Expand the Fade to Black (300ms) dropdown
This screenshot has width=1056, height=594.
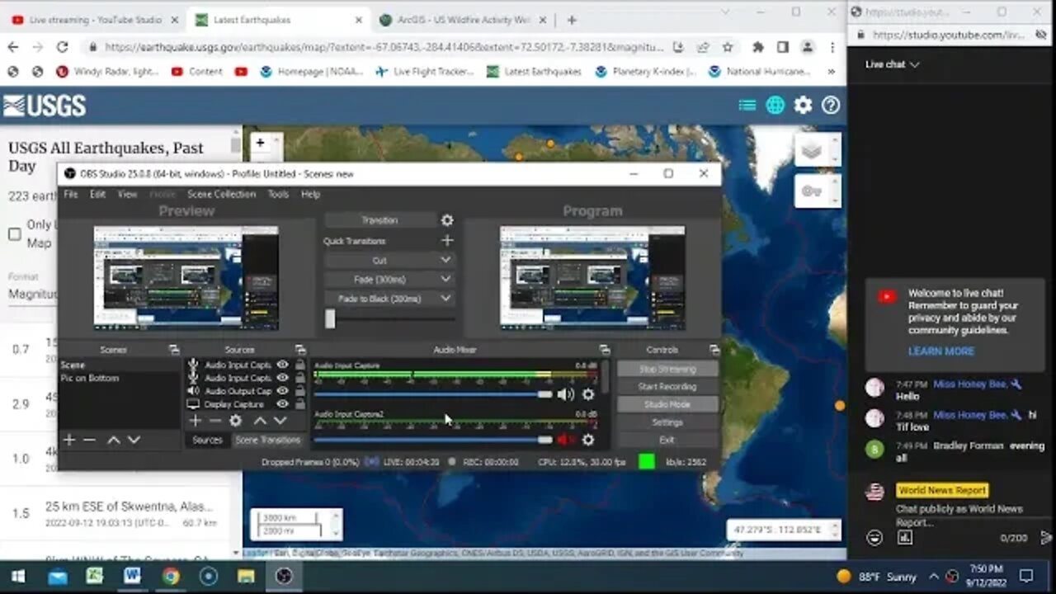point(445,299)
